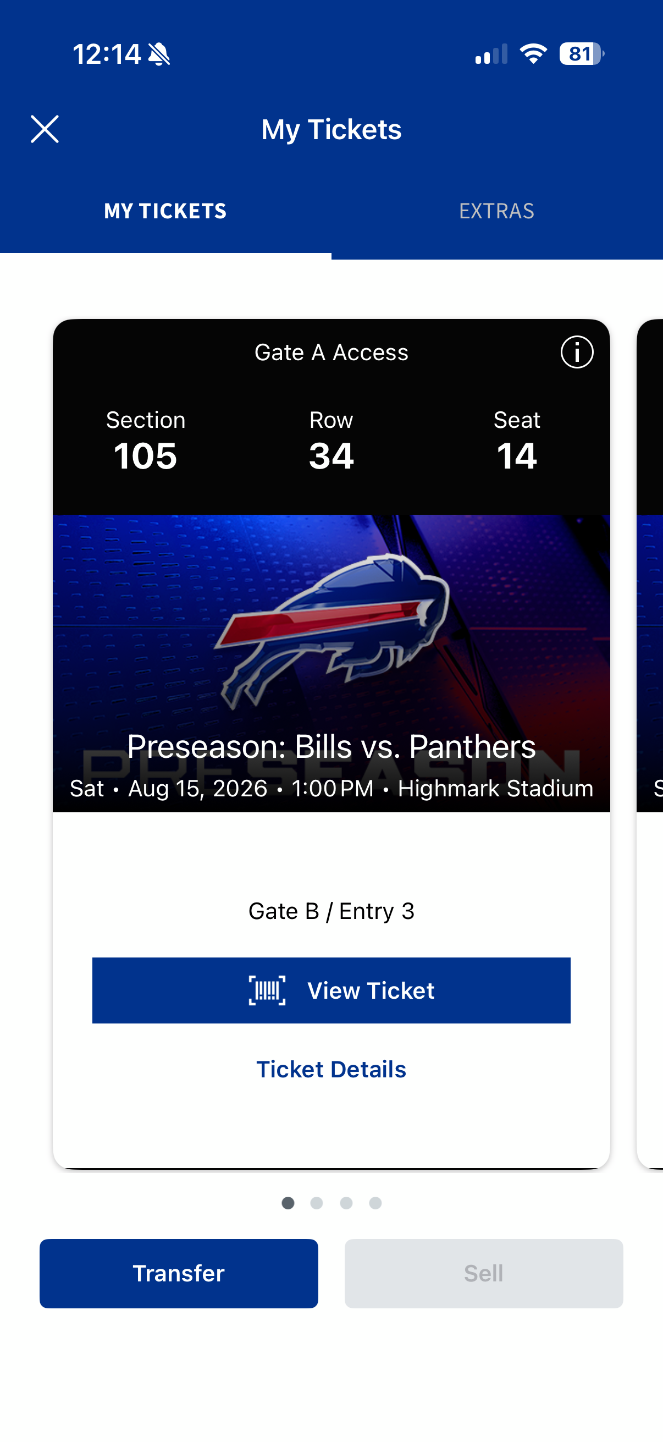
Task: Tap the muted bell status icon
Action: pyautogui.click(x=159, y=54)
